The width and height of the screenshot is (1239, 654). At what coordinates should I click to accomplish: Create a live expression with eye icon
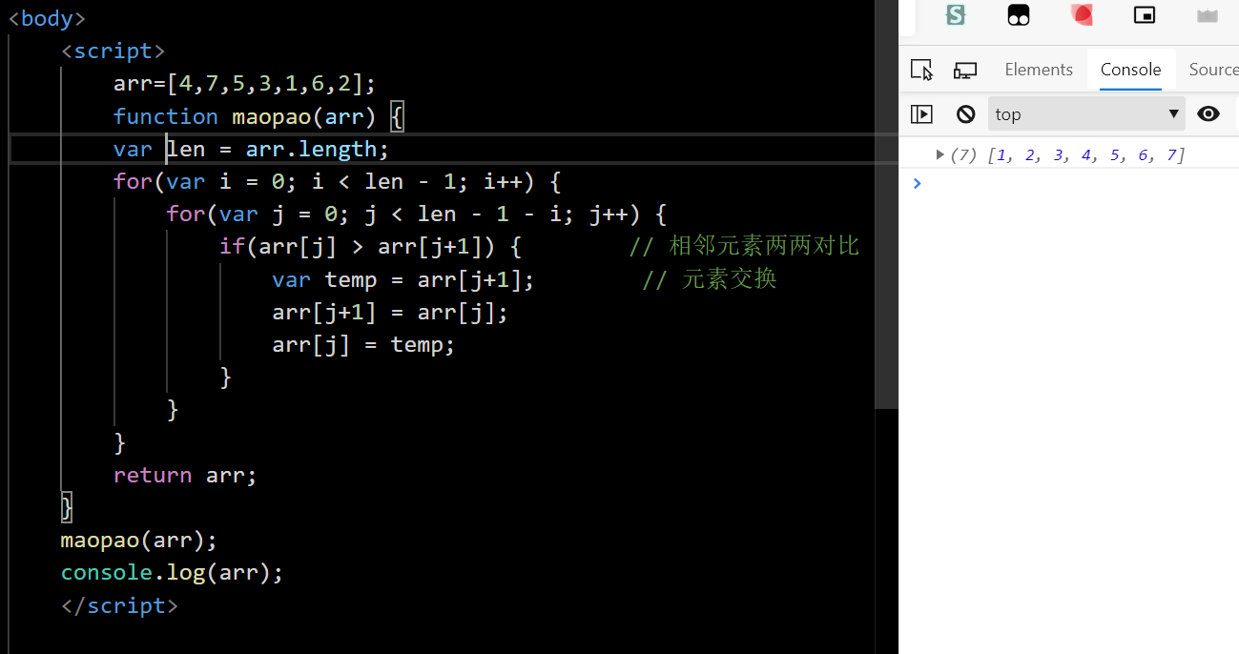pos(1208,114)
